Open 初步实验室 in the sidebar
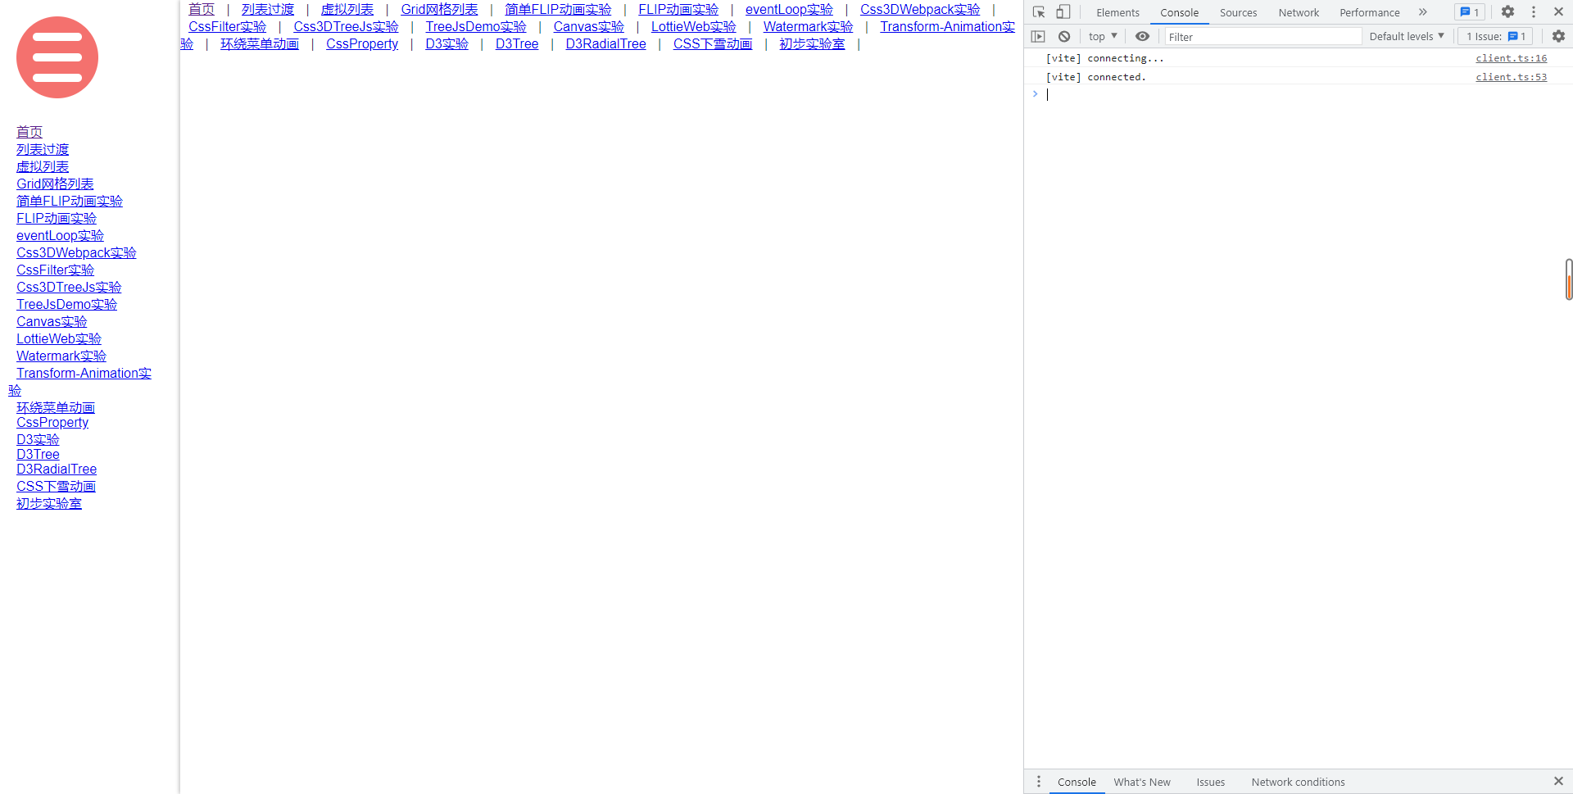 pyautogui.click(x=49, y=503)
